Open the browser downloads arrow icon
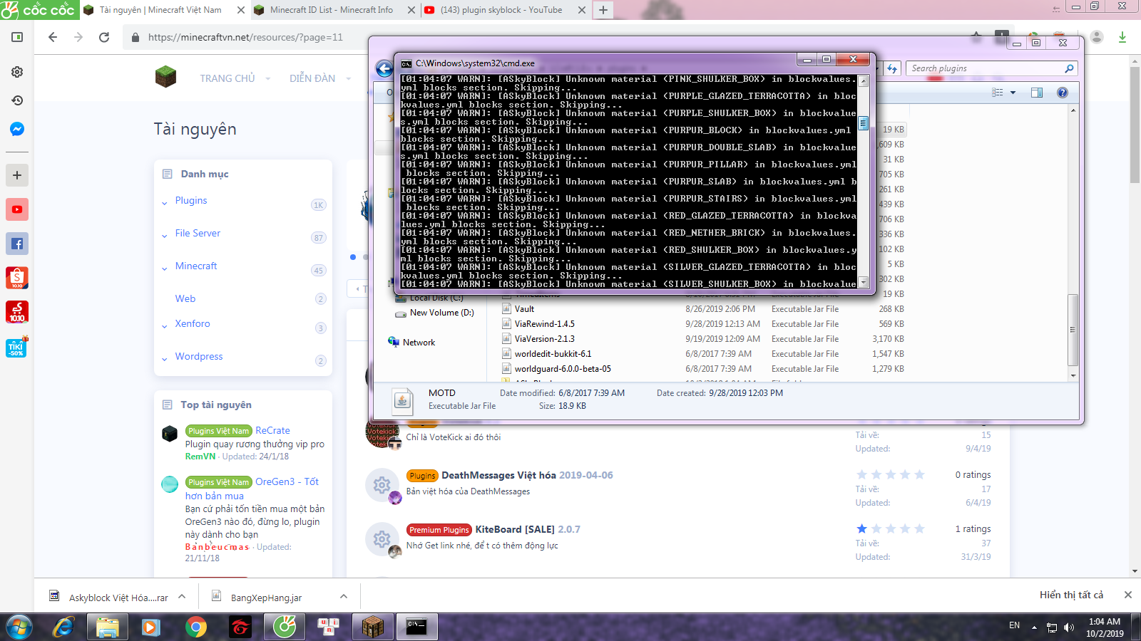Screen dimensions: 1141x641 click(x=1122, y=37)
